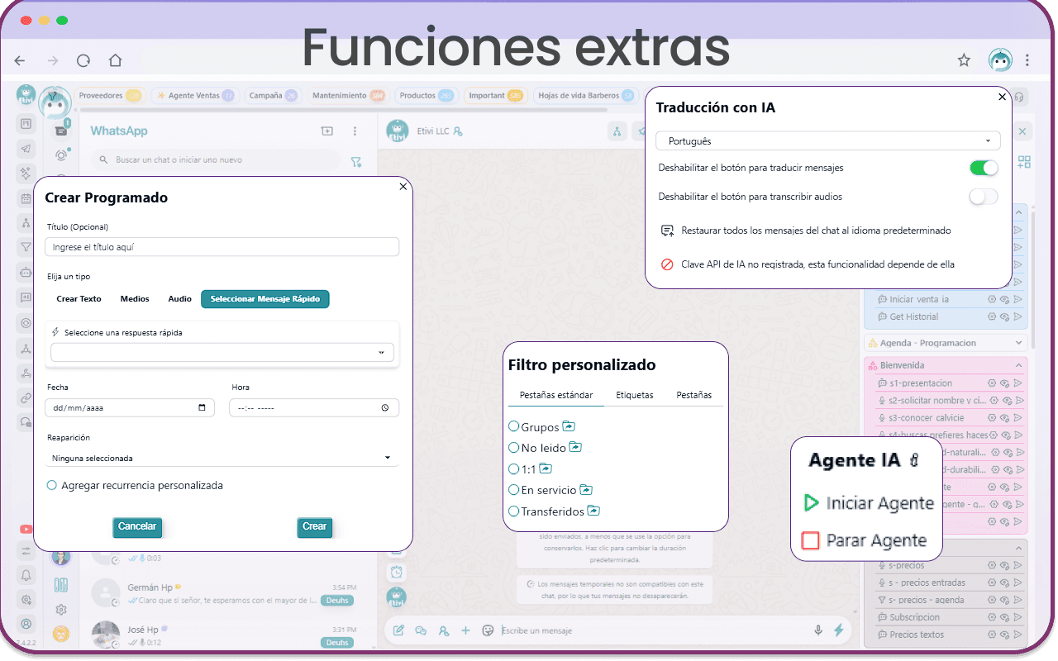Collapse the Agenda - Programacion section
The image size is (1058, 661).
click(x=1018, y=342)
